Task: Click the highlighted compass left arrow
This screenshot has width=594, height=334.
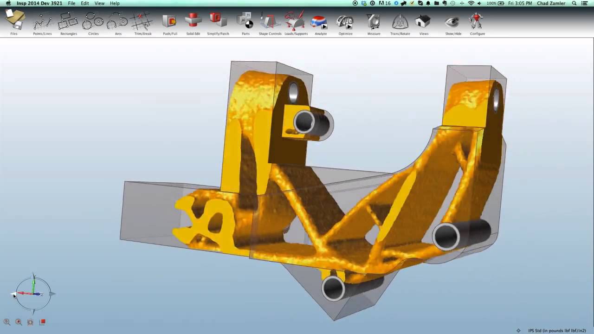Action: (x=14, y=294)
